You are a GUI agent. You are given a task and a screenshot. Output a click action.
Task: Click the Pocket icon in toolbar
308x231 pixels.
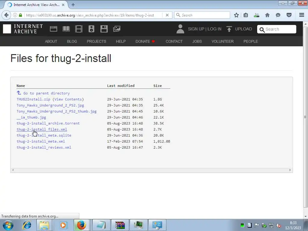[289, 15]
